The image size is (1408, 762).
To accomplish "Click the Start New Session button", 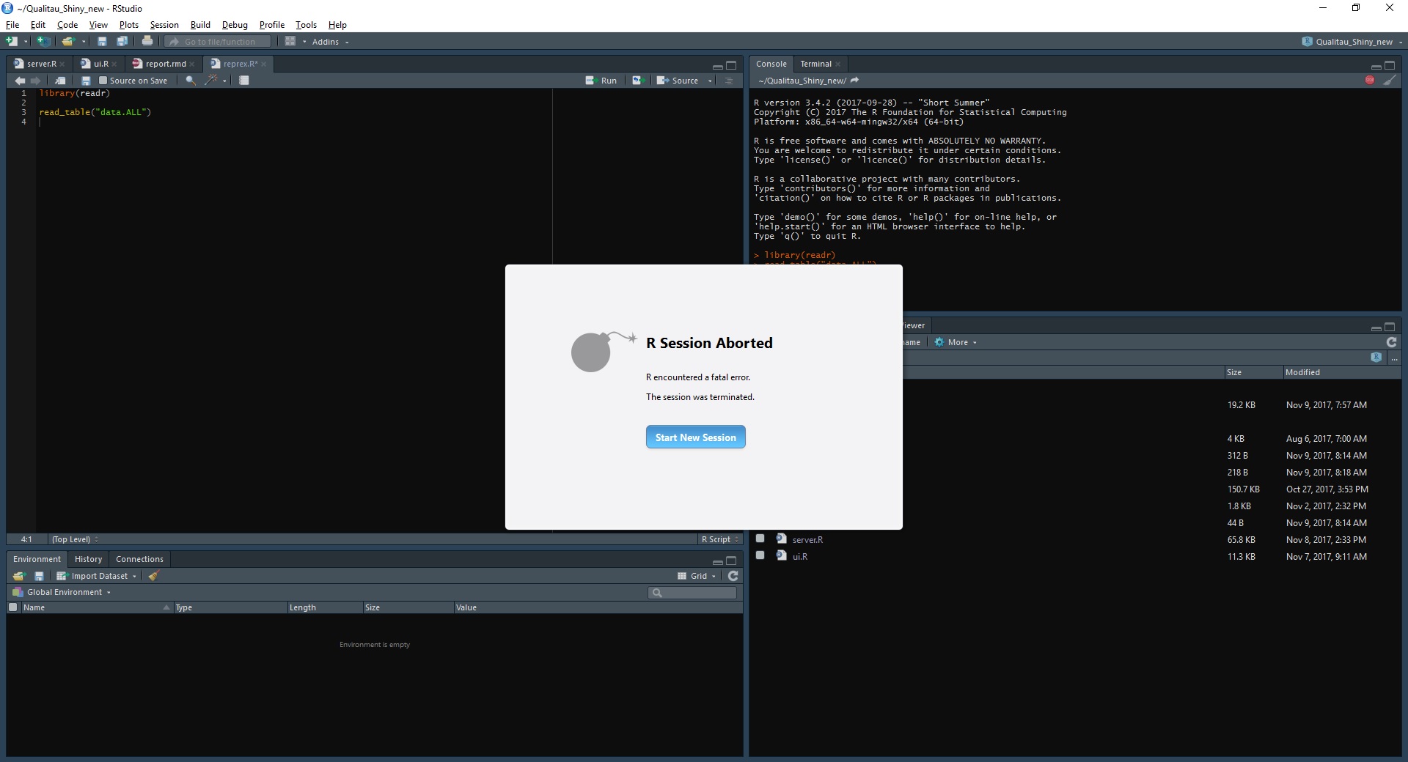I will click(x=695, y=437).
